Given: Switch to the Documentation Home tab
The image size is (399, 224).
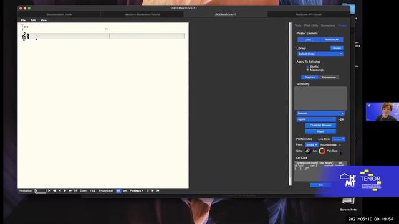Looking at the screenshot, I should (x=59, y=14).
